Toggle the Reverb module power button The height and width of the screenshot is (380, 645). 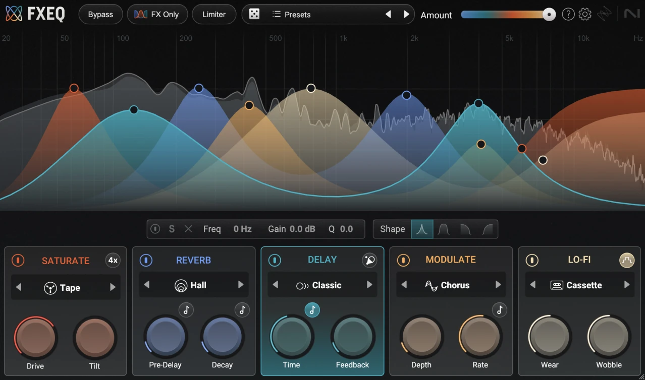[146, 260]
